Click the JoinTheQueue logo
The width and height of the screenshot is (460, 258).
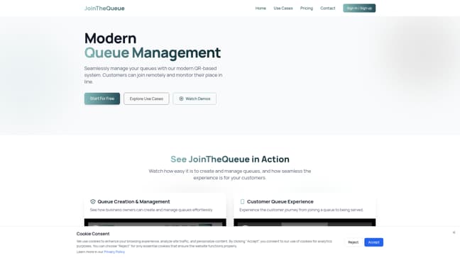coord(104,9)
